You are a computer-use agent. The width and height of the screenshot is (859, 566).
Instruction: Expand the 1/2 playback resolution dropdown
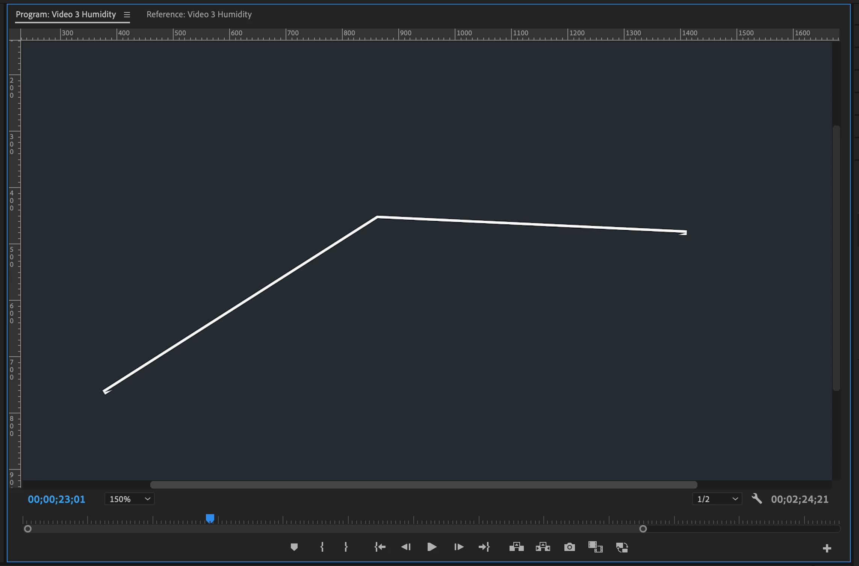tap(717, 499)
